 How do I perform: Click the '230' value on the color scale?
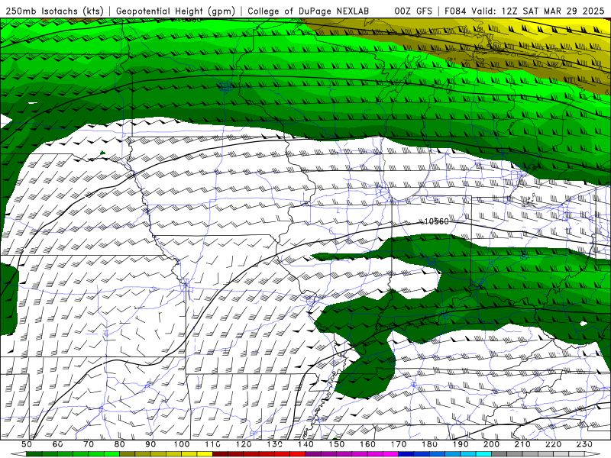pos(584,444)
